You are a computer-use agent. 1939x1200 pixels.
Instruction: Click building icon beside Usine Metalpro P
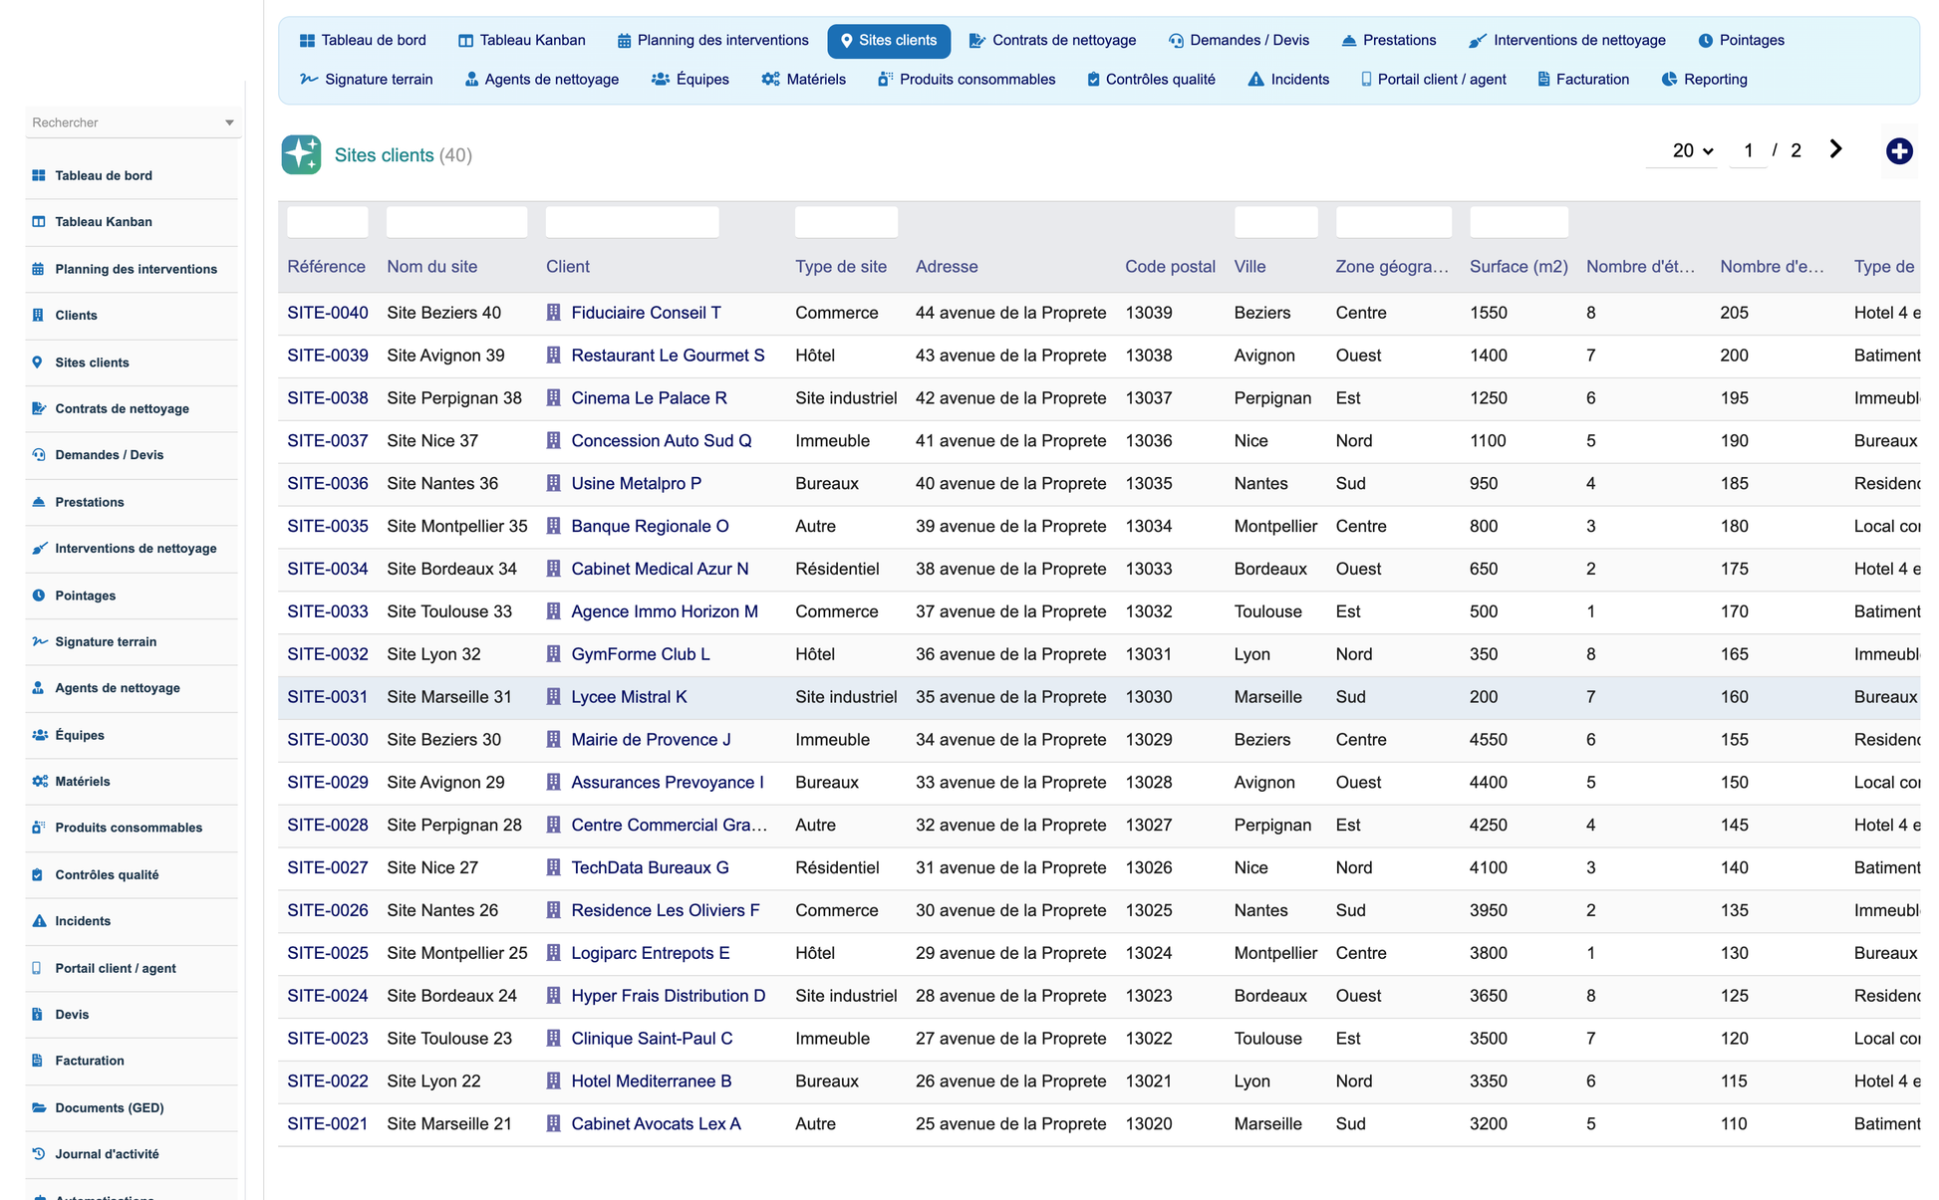coord(553,483)
